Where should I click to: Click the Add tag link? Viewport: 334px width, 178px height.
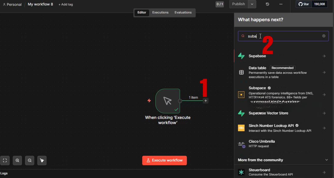click(66, 5)
